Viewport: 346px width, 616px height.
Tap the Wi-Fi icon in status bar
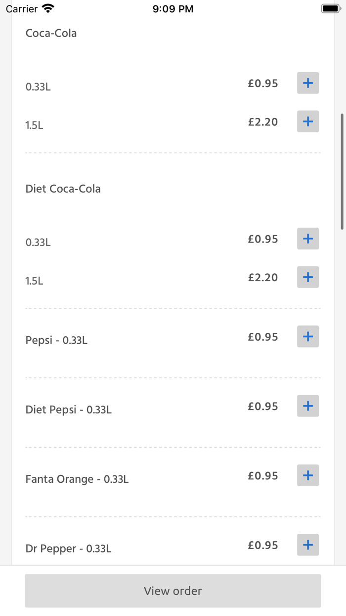48,8
